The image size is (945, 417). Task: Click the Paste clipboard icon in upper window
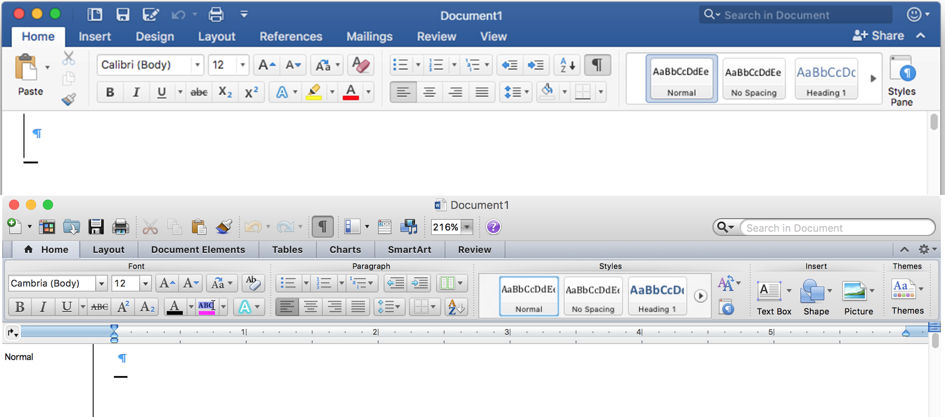tap(26, 68)
